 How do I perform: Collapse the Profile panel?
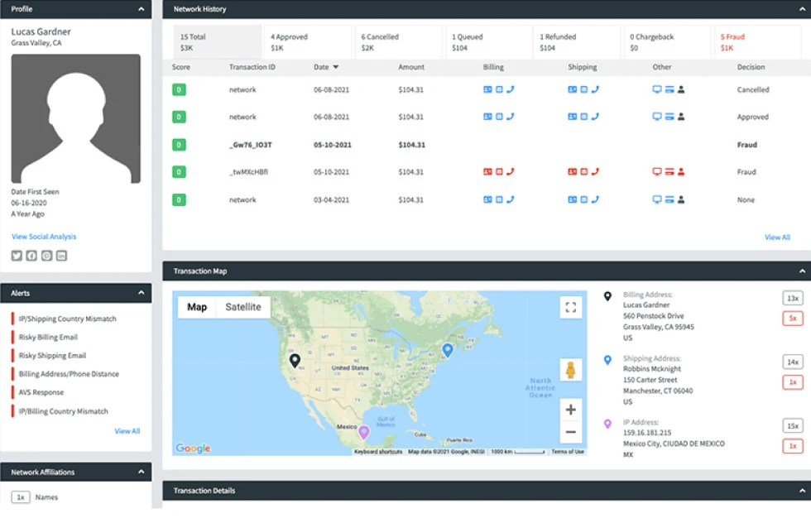tap(142, 9)
